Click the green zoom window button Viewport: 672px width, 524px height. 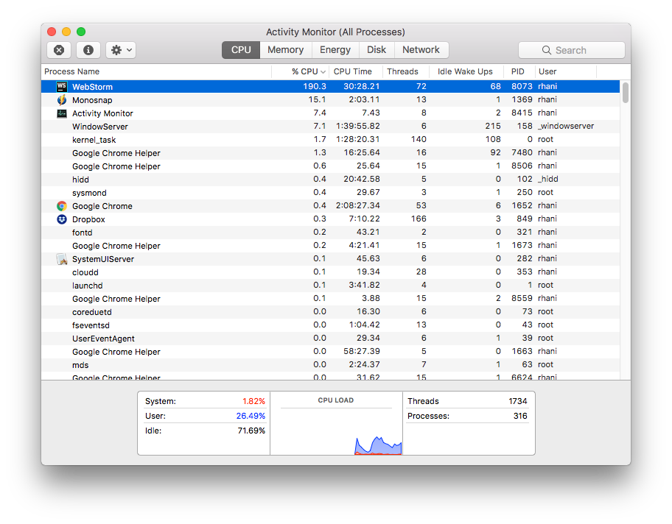coord(81,32)
